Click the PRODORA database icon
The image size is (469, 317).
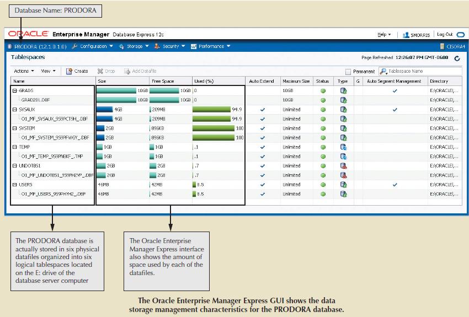[x=10, y=46]
